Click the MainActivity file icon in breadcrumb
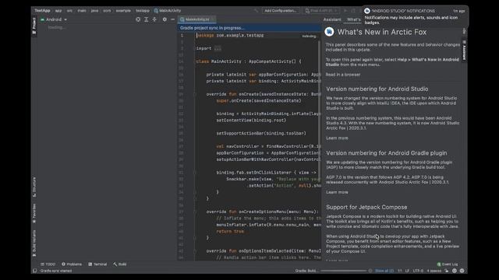Image resolution: width=499 pixels, height=280 pixels. 156,10
